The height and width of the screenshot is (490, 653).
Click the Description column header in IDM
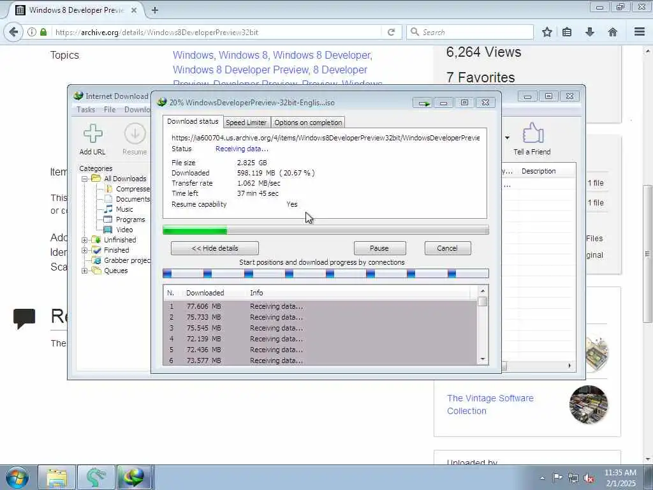tap(538, 171)
